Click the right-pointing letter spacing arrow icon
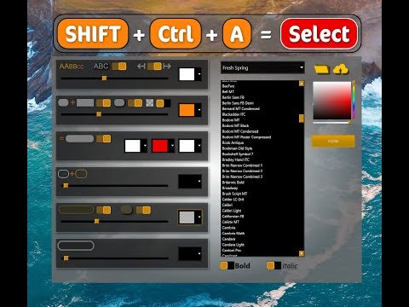 tap(167, 67)
